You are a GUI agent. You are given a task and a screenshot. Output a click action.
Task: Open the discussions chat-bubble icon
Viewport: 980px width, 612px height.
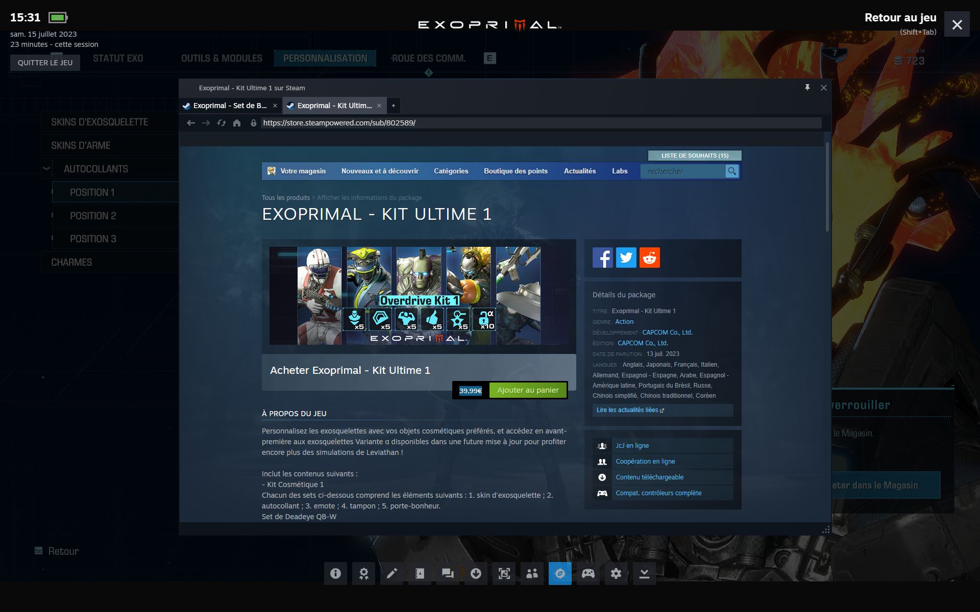448,574
